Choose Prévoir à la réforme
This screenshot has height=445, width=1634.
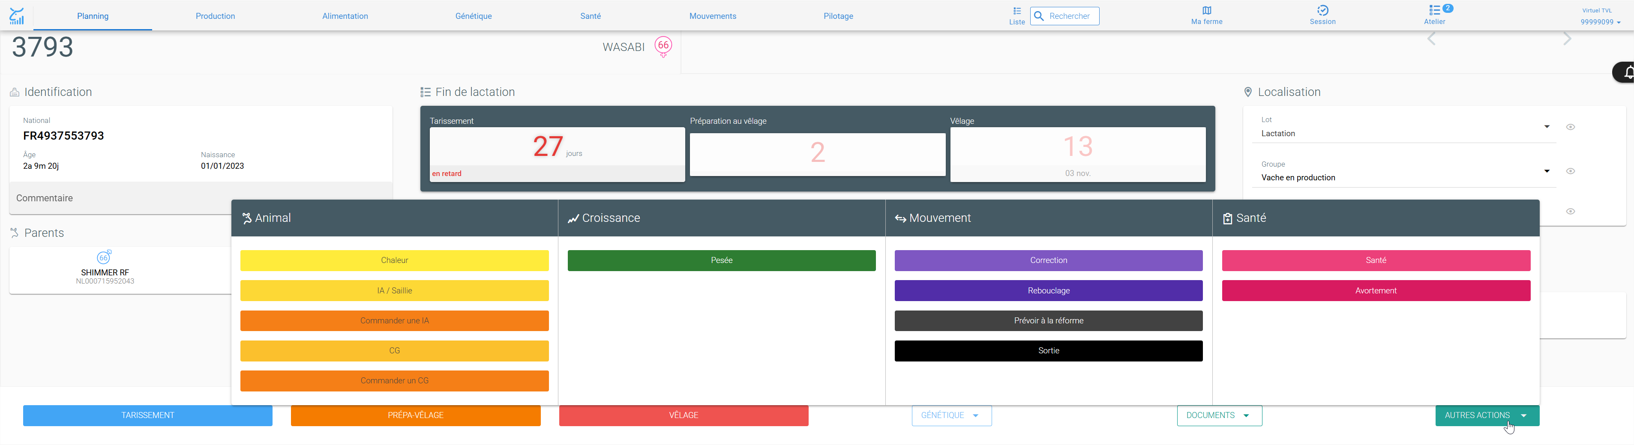click(1049, 321)
